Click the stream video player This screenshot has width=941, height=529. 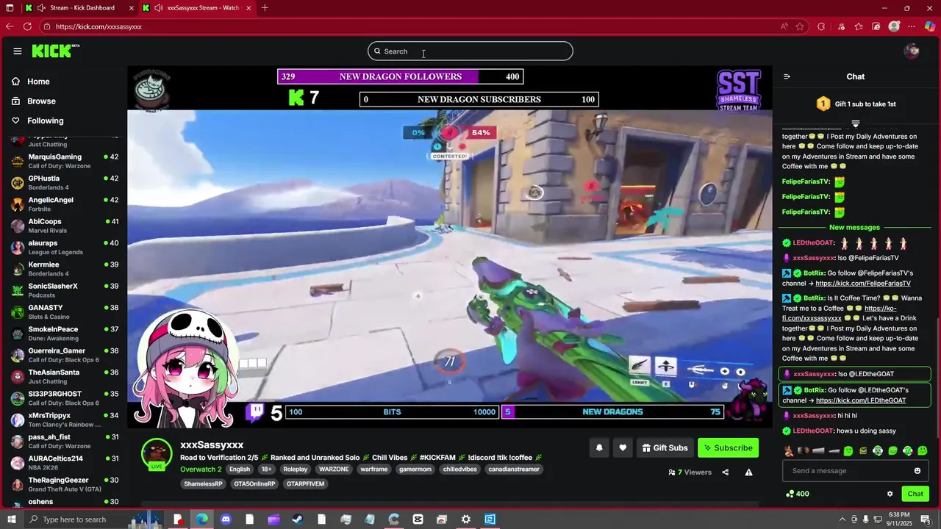[449, 246]
